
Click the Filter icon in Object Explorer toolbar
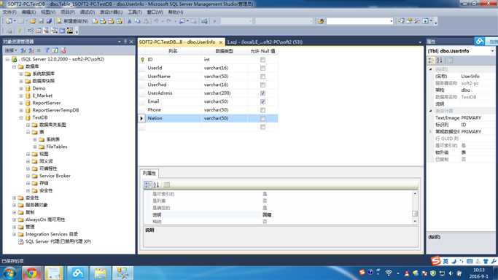pos(47,50)
